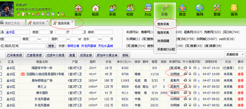Click the 室 room count input
Image resolution: width=246 pixels, height=109 pixels.
(x=44, y=32)
